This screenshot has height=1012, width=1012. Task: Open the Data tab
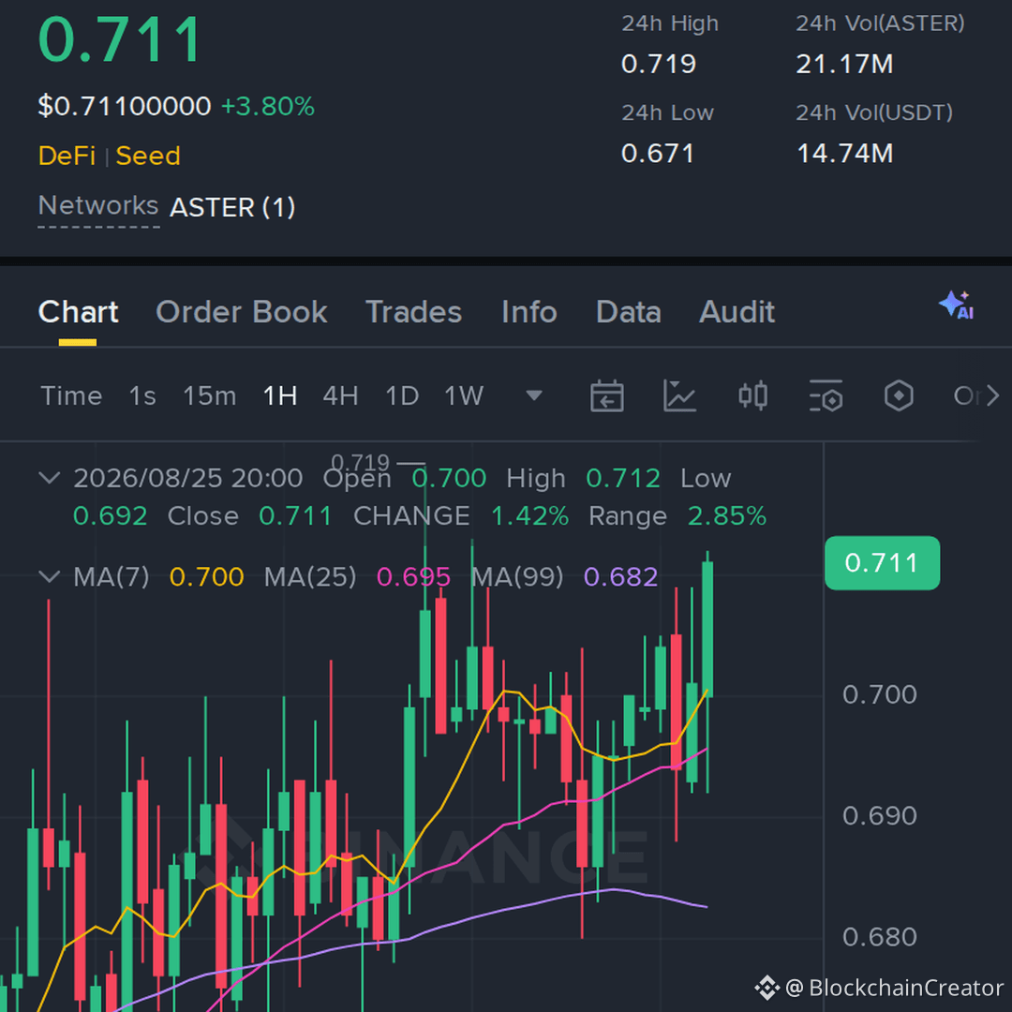click(x=629, y=312)
